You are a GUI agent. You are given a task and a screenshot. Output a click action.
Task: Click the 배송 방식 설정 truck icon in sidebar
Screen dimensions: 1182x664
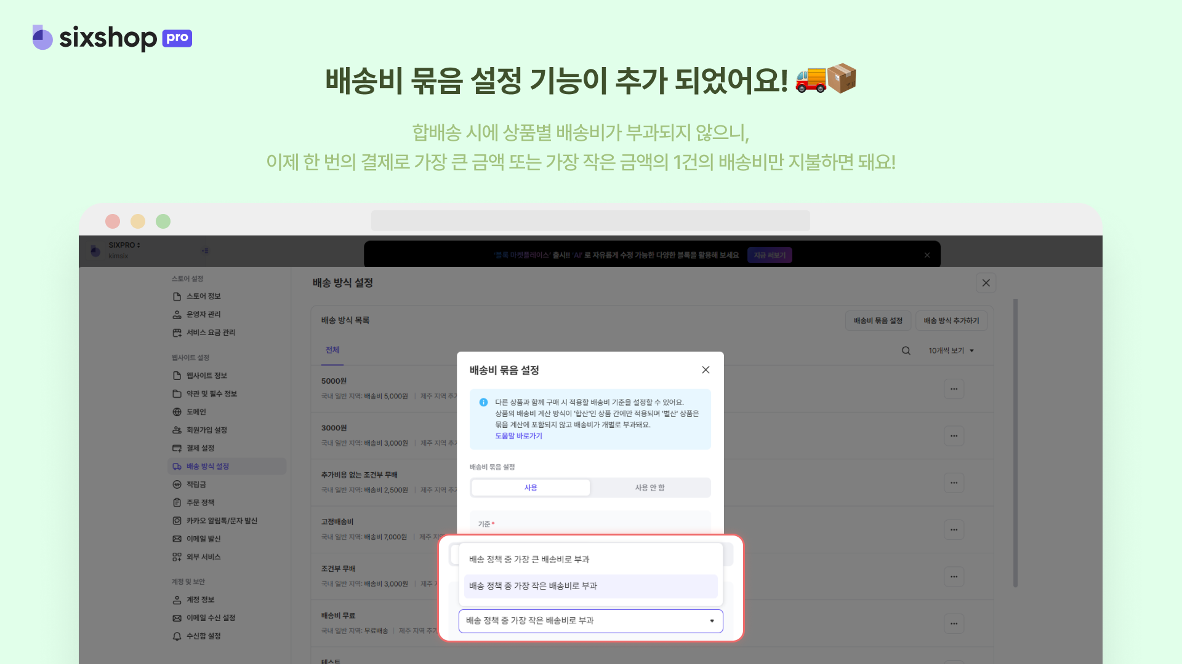tap(177, 467)
